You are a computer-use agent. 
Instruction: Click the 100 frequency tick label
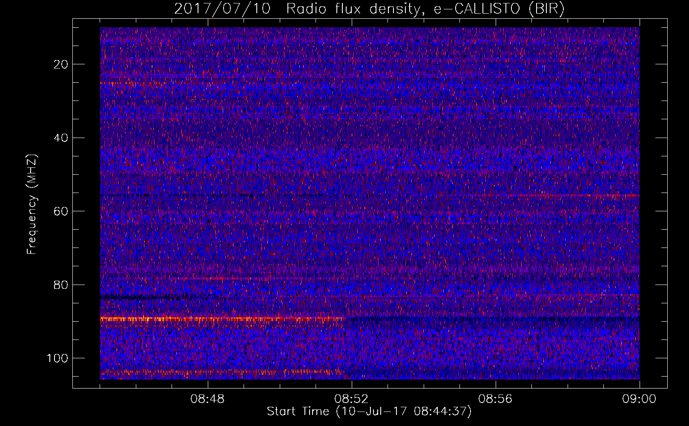pos(57,358)
